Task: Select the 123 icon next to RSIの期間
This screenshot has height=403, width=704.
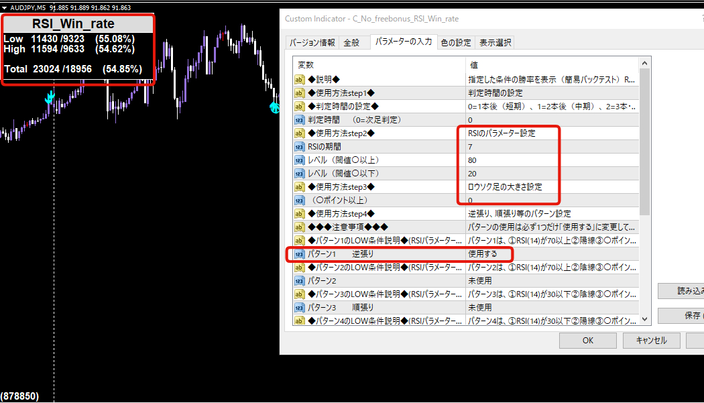Action: pos(299,146)
